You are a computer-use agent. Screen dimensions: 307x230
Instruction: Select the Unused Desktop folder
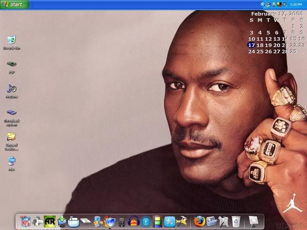12,138
